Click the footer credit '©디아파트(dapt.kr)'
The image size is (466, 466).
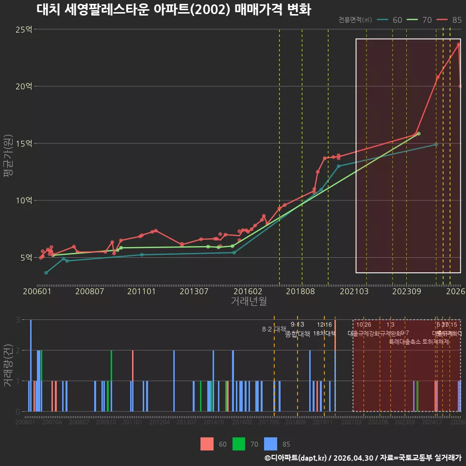click(296, 458)
